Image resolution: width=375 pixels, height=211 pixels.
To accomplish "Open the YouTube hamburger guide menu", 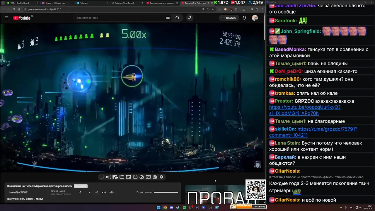I will tap(7, 18).
